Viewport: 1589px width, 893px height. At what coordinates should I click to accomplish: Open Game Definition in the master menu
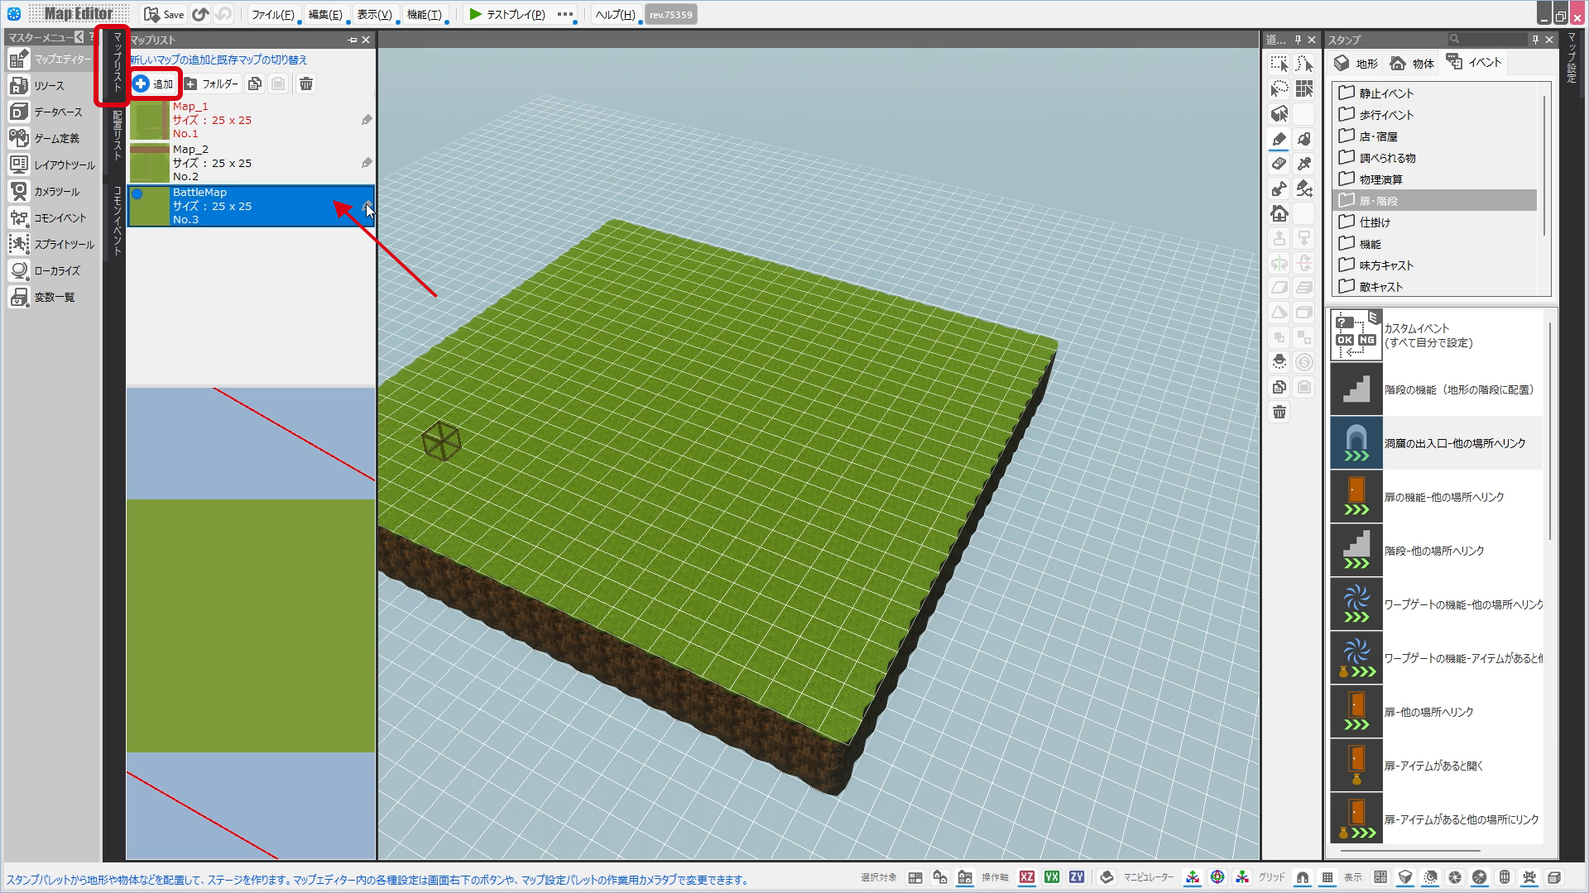(x=50, y=139)
